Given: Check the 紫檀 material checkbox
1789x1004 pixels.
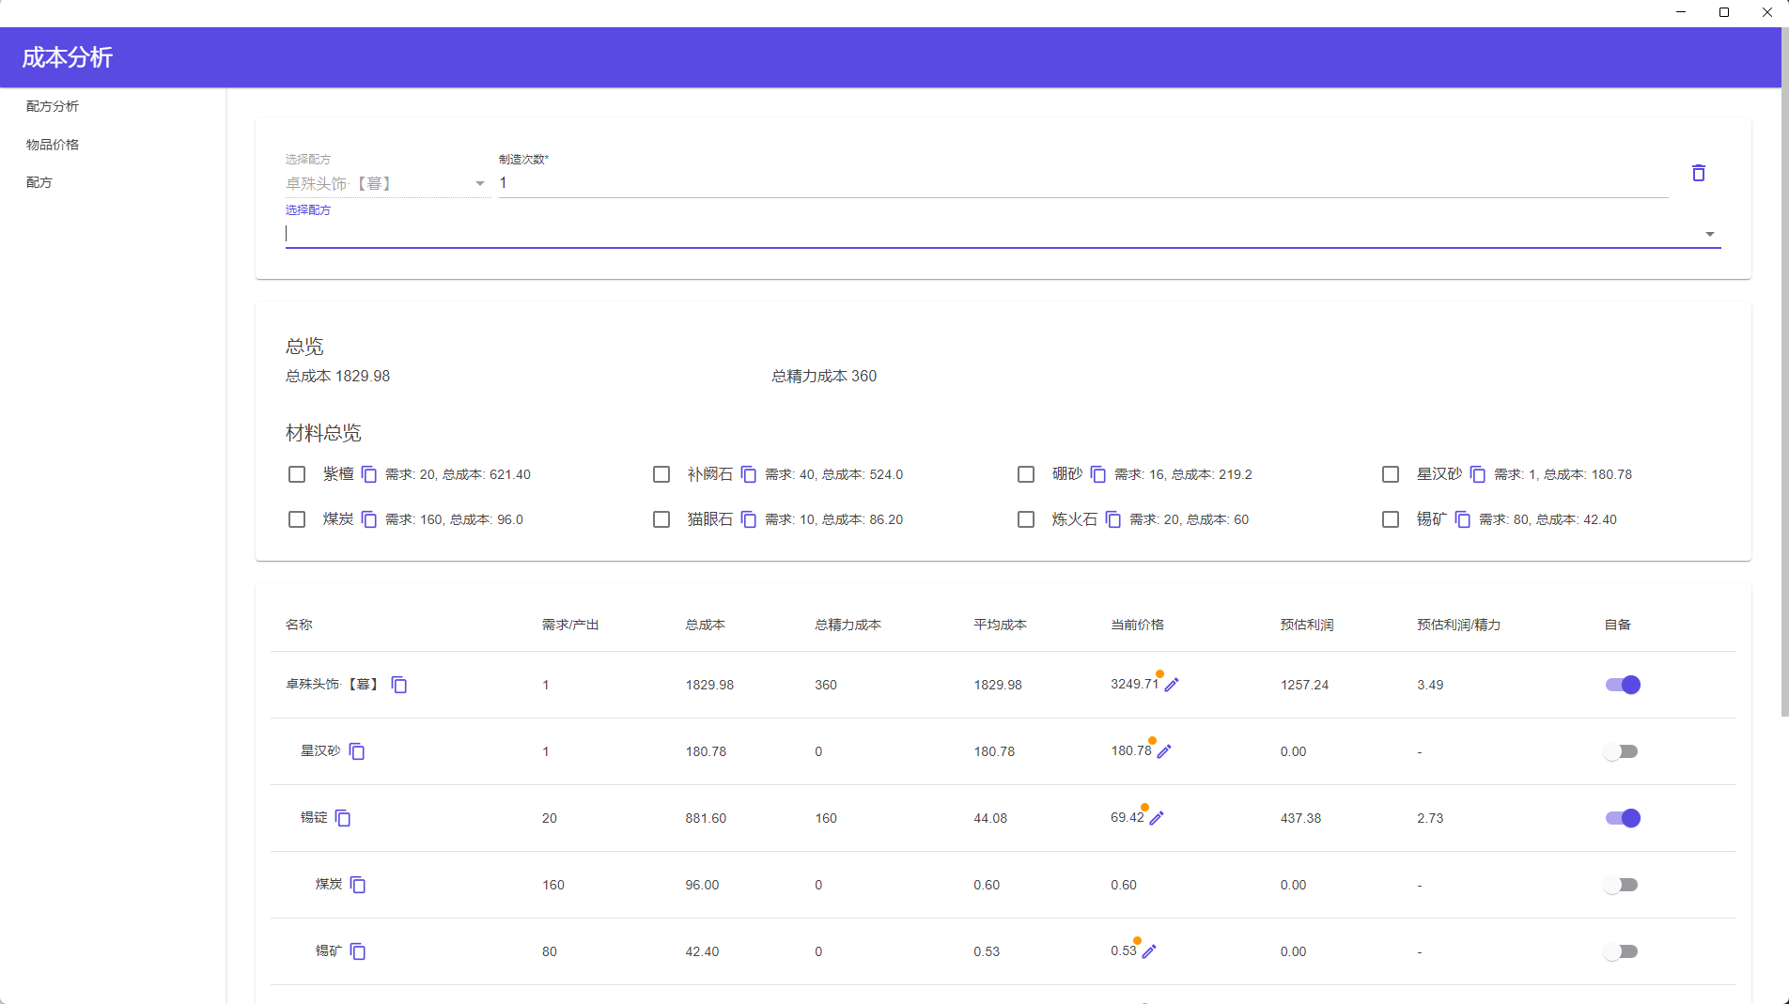Looking at the screenshot, I should (297, 474).
